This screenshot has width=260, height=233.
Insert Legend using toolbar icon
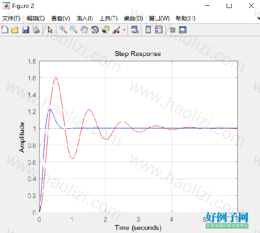159,30
